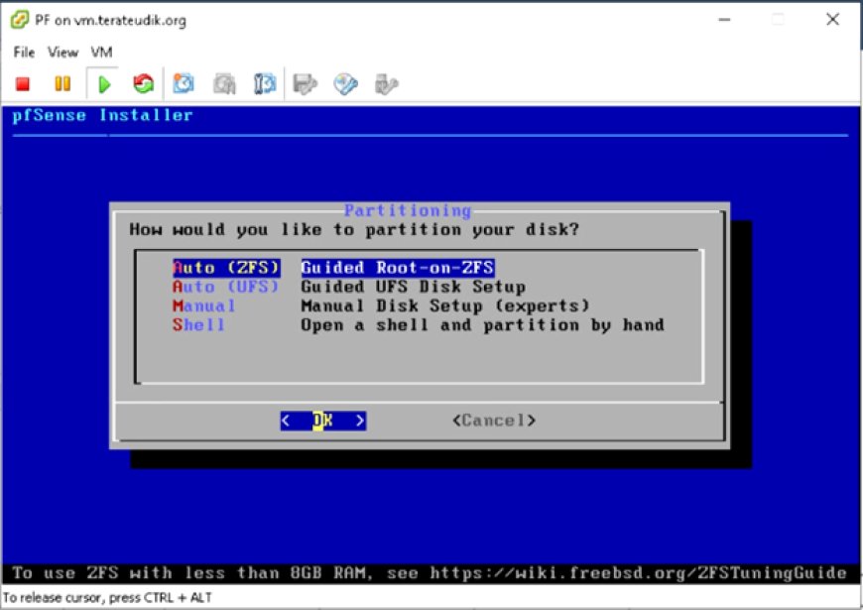Reset the VM using the red-green circular icon
863x610 pixels.
143,84
